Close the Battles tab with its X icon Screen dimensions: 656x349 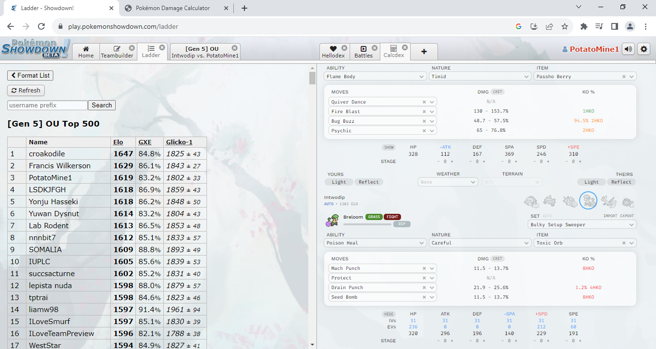pyautogui.click(x=375, y=48)
